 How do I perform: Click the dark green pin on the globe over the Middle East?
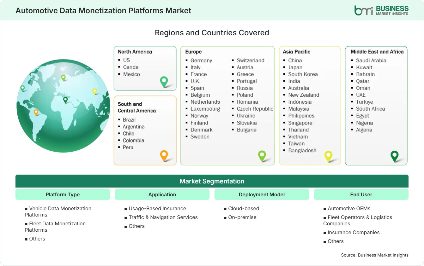tap(65, 100)
